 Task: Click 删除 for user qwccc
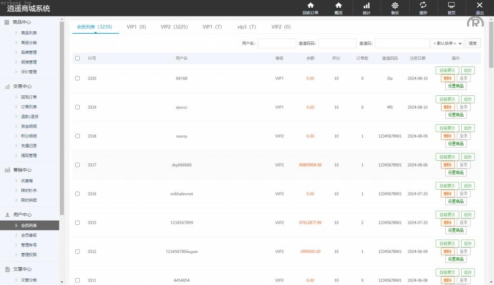pos(447,107)
